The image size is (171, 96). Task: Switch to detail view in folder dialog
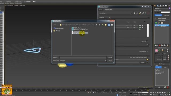click(112, 25)
